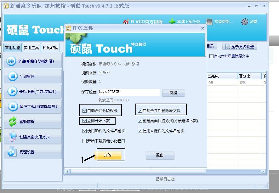The image size is (279, 193).
Task: Toggle the 立即开始下载 checkbox
Action: pos(84,121)
